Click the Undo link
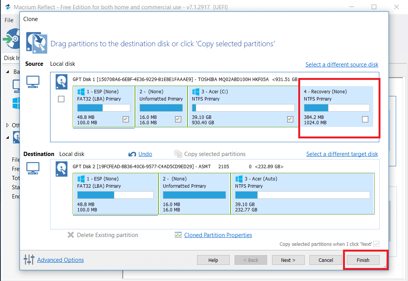The image size is (408, 281). 145,154
